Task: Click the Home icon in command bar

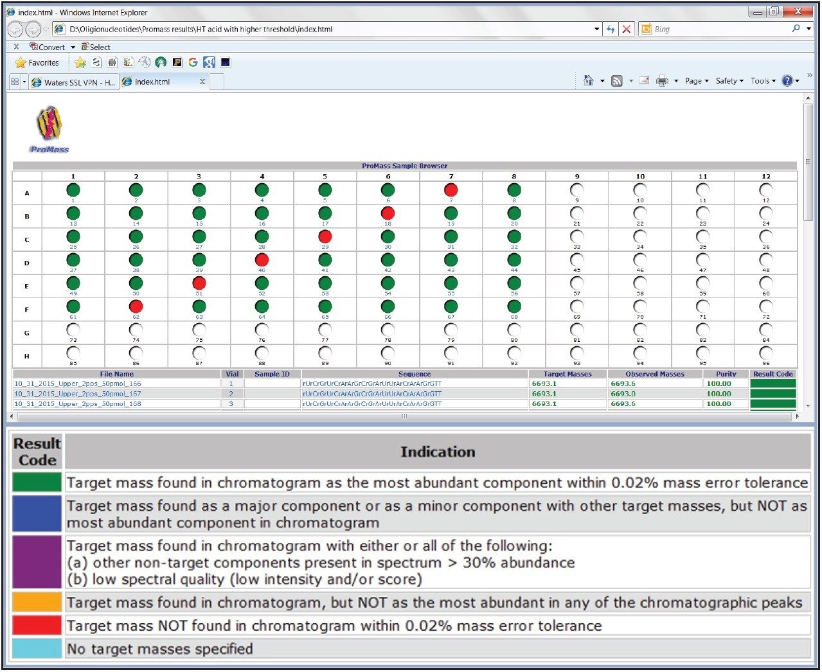Action: (589, 80)
